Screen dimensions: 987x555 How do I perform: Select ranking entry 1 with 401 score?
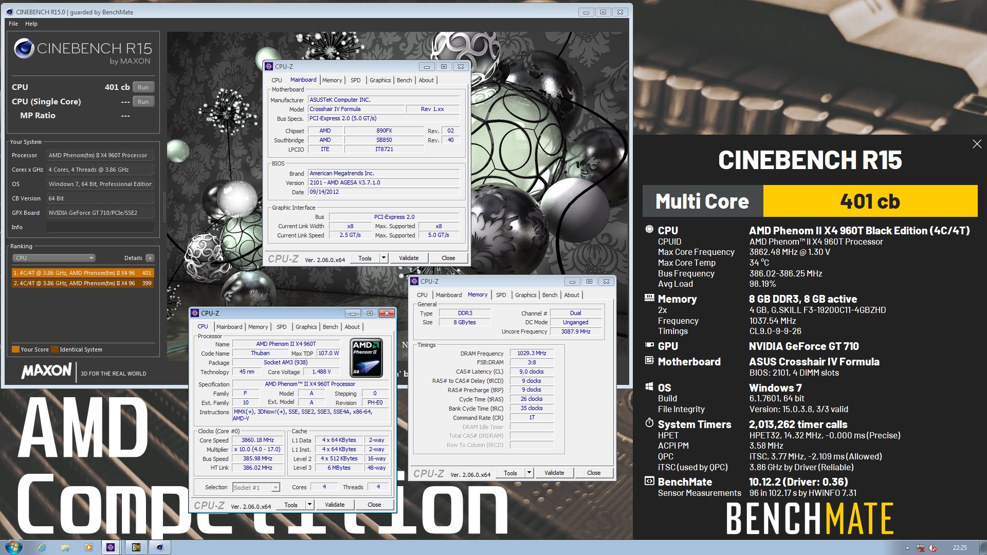pos(82,273)
